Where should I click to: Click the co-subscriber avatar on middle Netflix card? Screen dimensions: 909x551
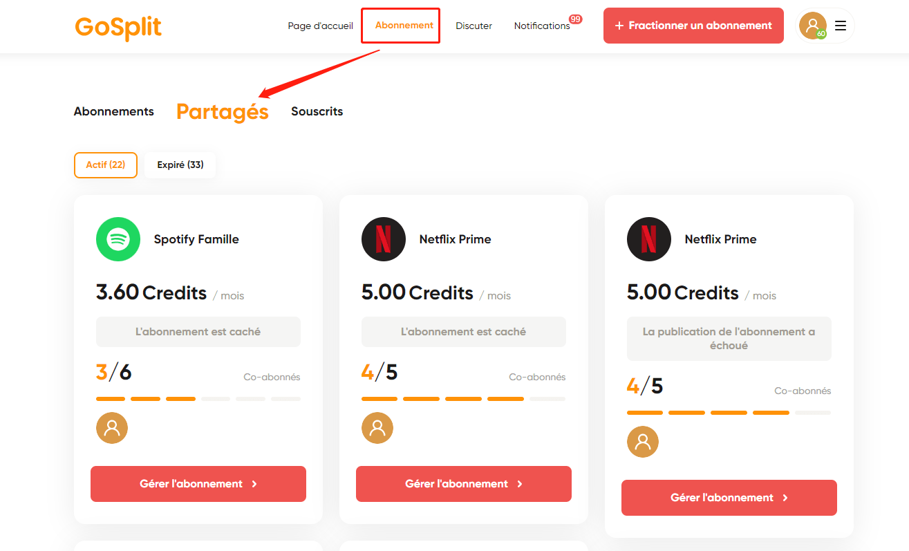[377, 428]
